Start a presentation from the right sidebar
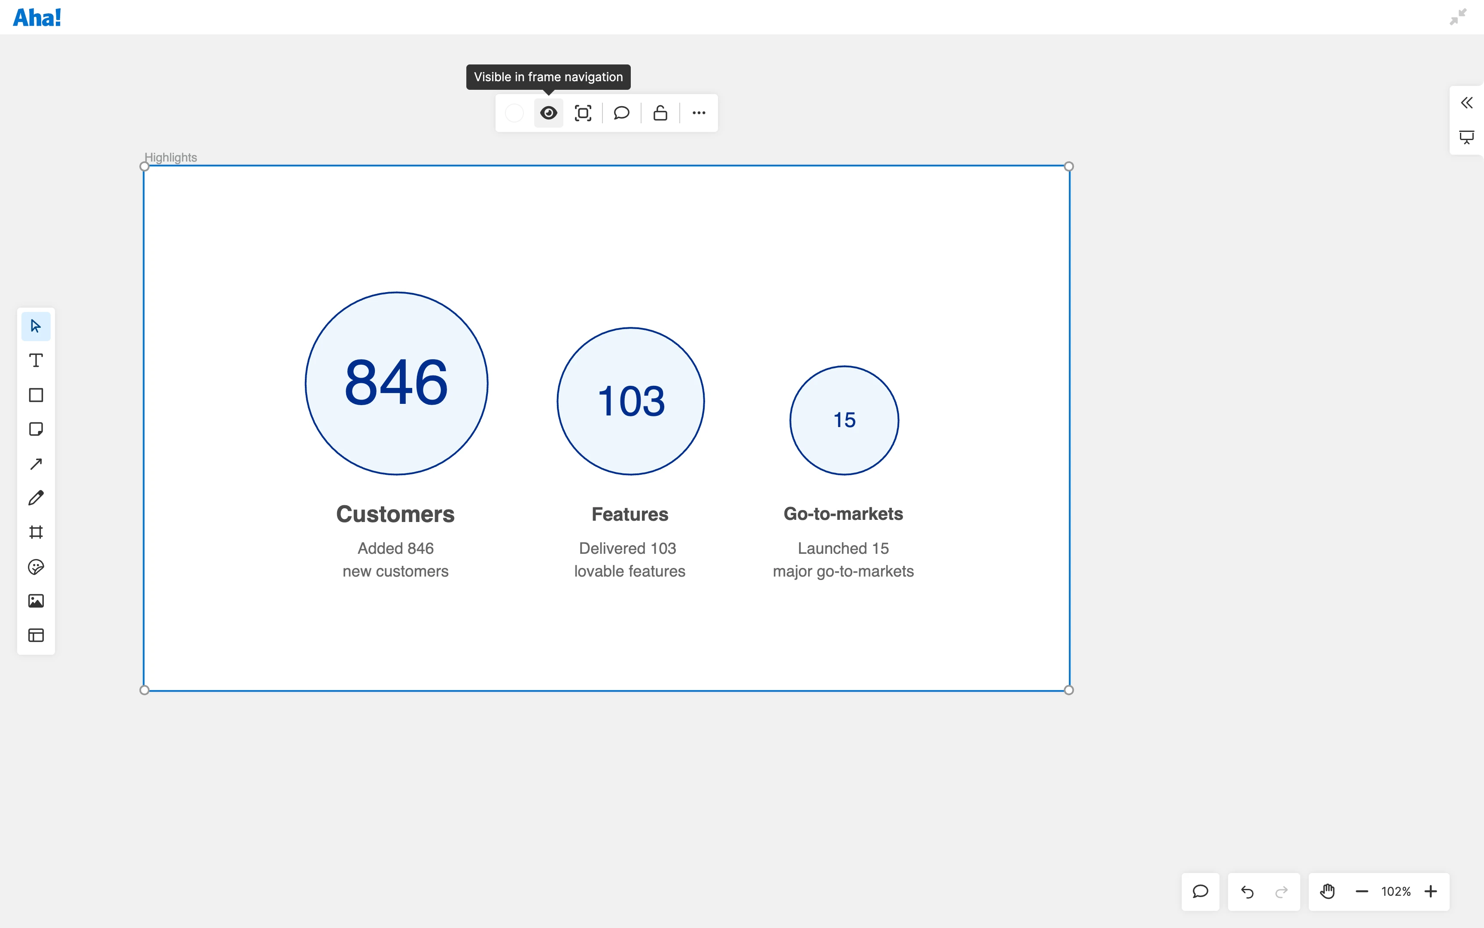The width and height of the screenshot is (1484, 928). 1467,137
